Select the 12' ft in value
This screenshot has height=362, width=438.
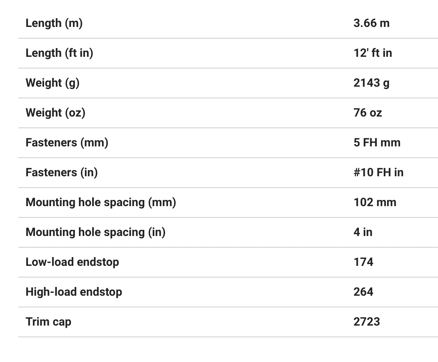372,53
